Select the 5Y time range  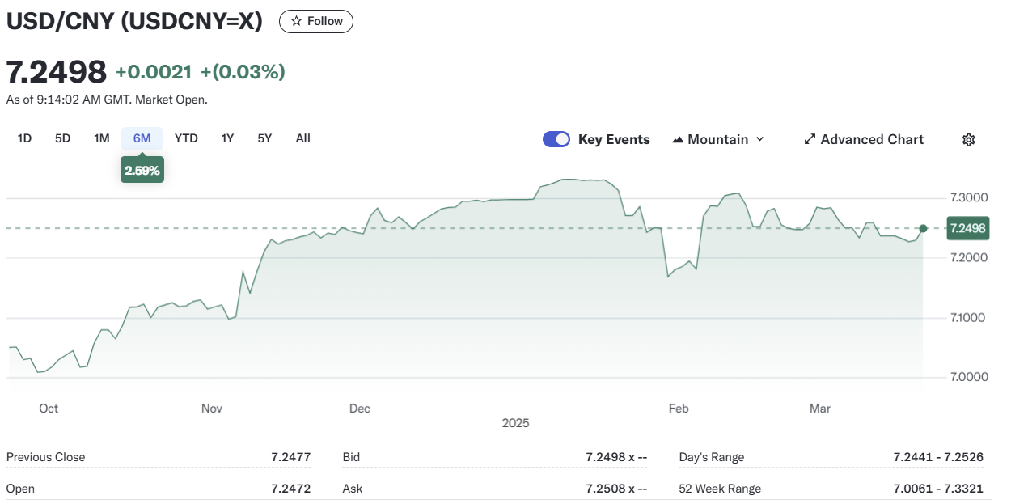pyautogui.click(x=264, y=138)
